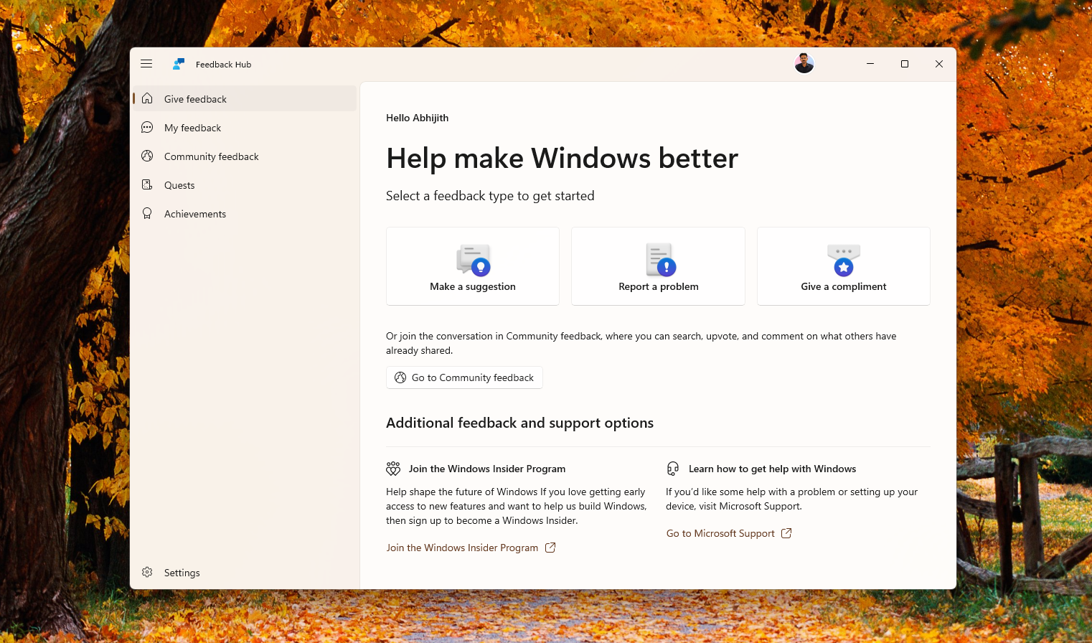This screenshot has height=643, width=1092.
Task: Click the My feedback chat bubble icon
Action: point(147,127)
